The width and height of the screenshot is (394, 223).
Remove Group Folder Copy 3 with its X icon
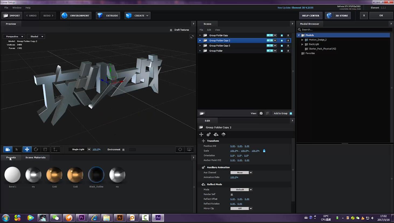(x=288, y=46)
